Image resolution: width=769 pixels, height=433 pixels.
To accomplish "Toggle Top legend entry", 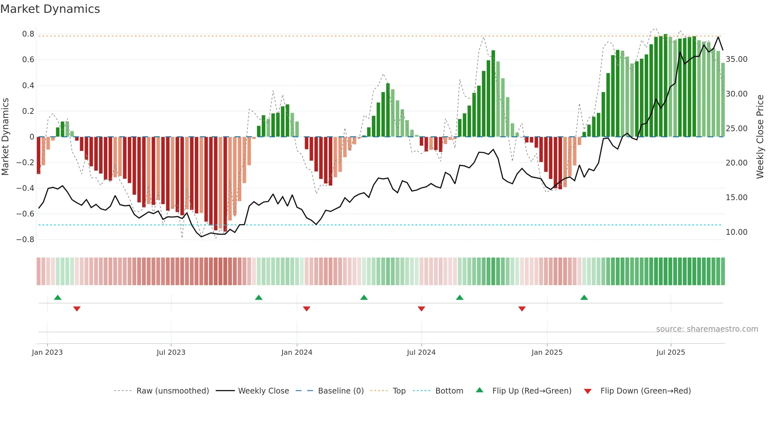I will pos(388,391).
